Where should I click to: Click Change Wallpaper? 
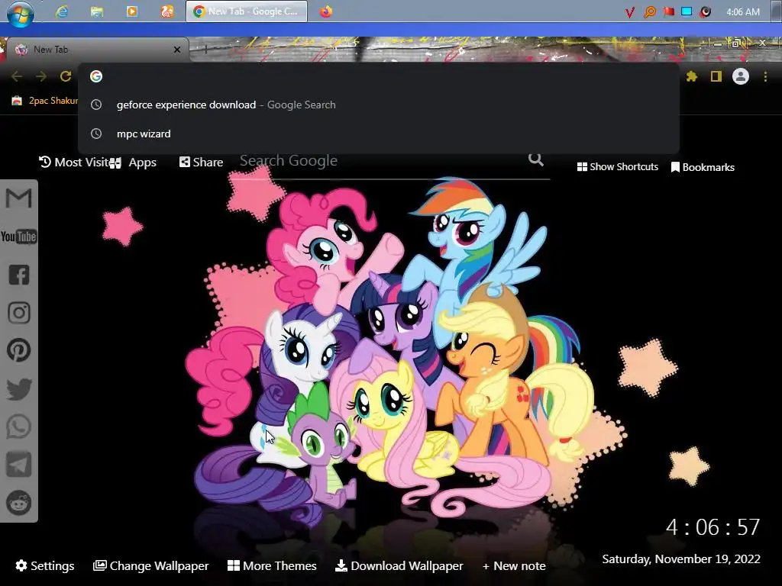click(x=151, y=565)
